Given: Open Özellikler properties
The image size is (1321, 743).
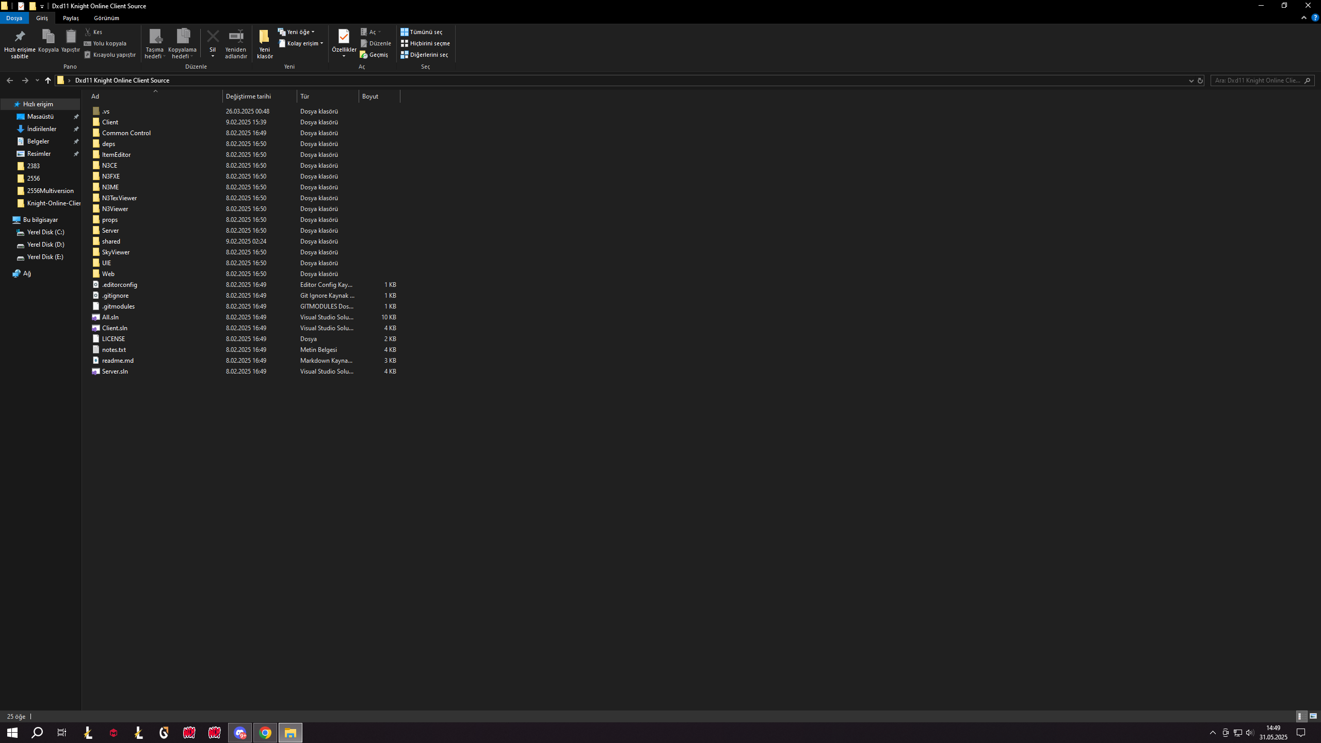Looking at the screenshot, I should coord(344,43).
